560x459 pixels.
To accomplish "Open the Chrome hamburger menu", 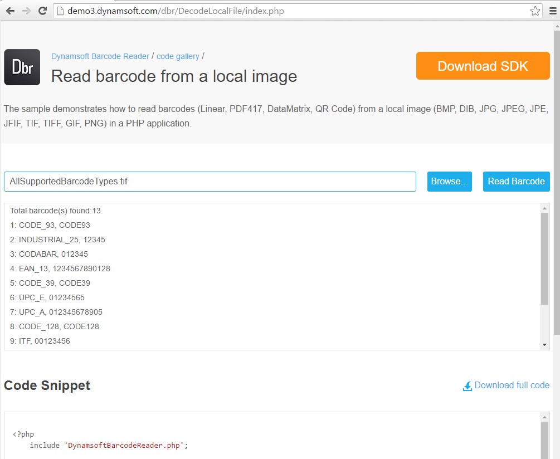I will 552,11.
